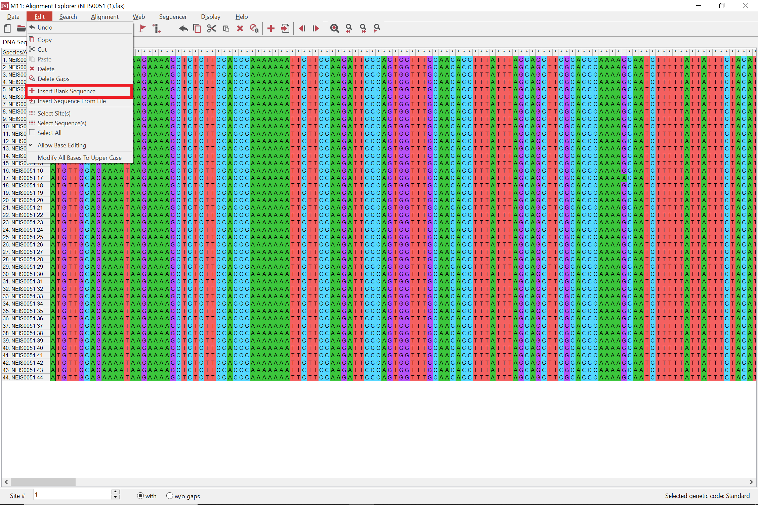Screen dimensions: 758x505
Task: Click the paste toolbar icon
Action: pos(226,29)
